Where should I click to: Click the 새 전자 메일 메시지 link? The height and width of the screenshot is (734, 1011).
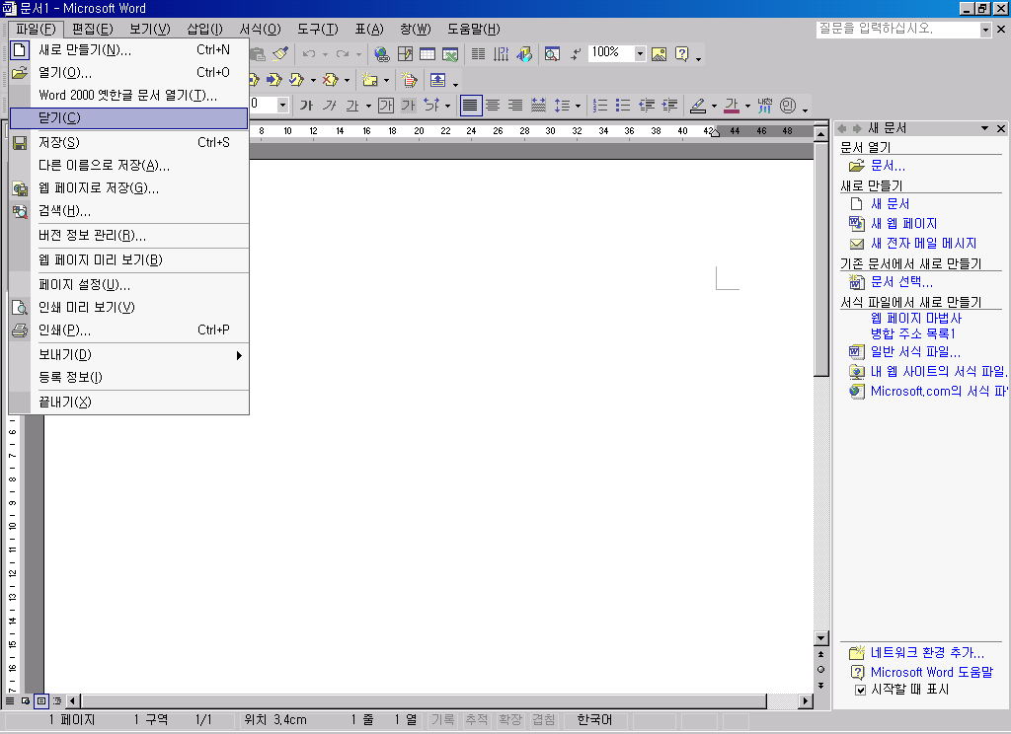(x=923, y=244)
